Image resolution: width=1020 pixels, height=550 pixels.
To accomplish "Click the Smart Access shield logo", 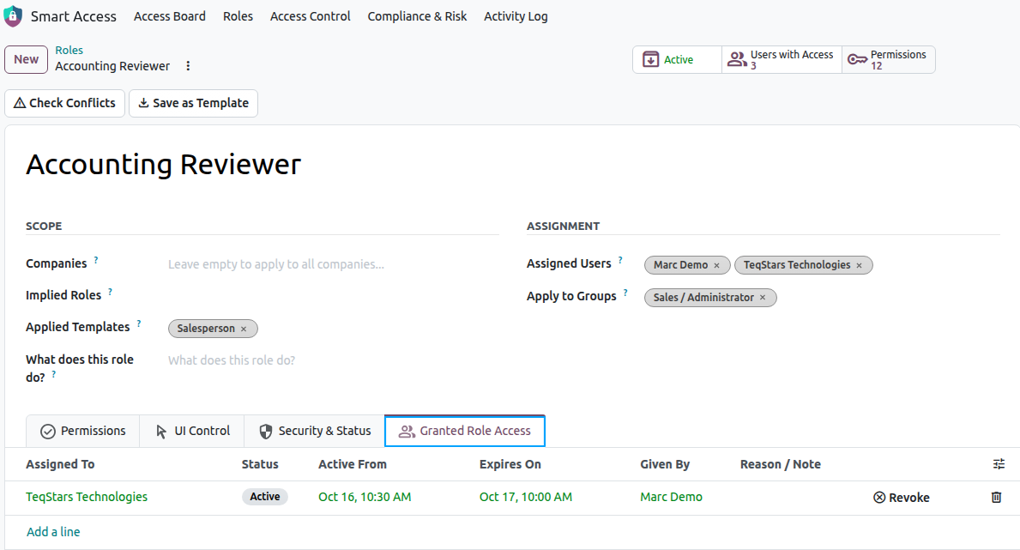I will (x=13, y=15).
